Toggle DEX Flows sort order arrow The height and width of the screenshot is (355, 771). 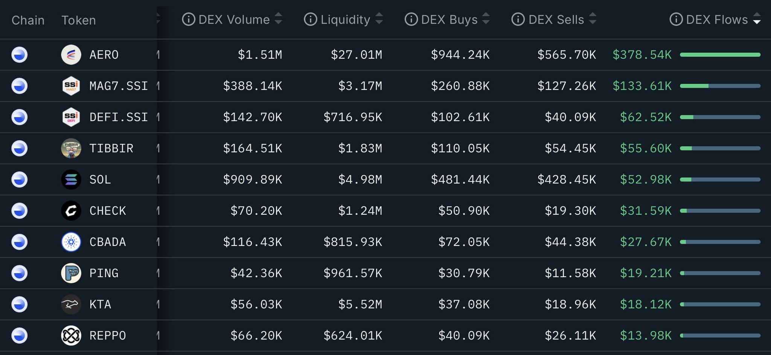coord(757,18)
